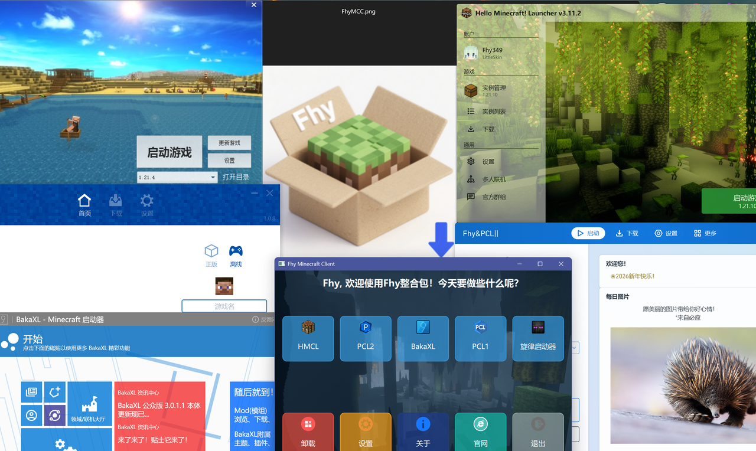Switch to 下载 tab in blue launcher
756x451 pixels.
coord(116,205)
